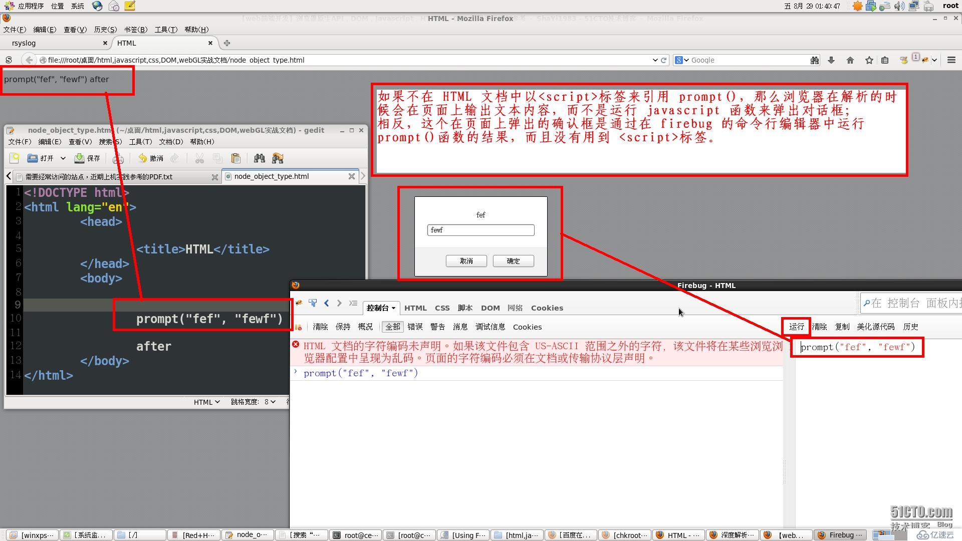The image size is (962, 541).
Task: Switch to the rsyslog tab in Firefox
Action: (55, 43)
